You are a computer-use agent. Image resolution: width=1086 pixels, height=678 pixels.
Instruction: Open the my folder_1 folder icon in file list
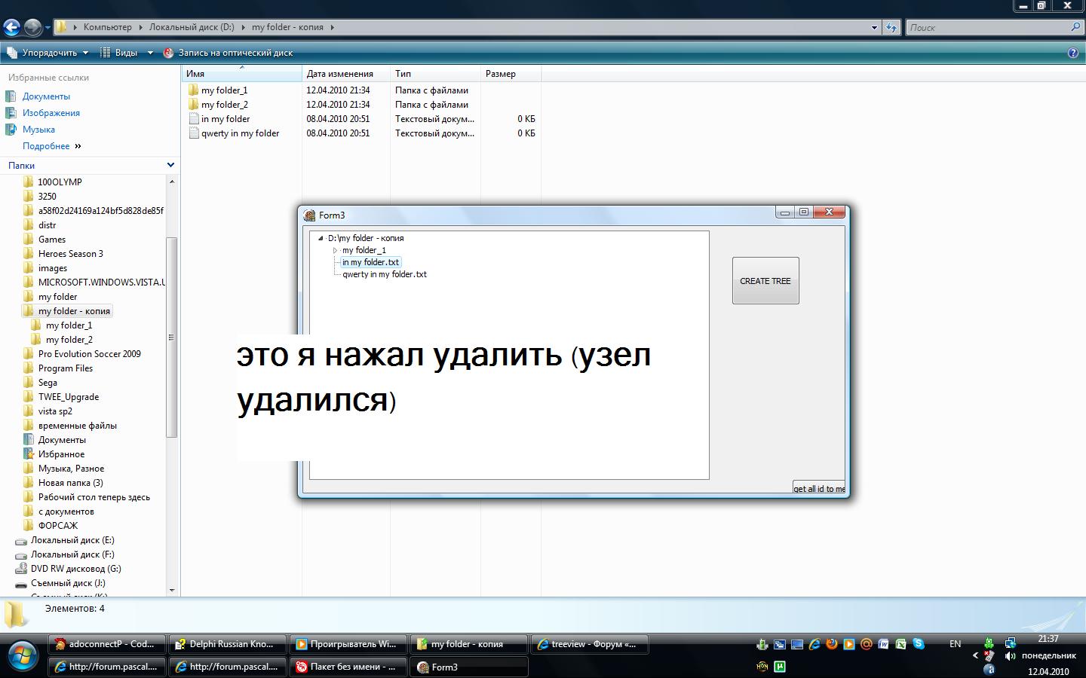point(193,90)
